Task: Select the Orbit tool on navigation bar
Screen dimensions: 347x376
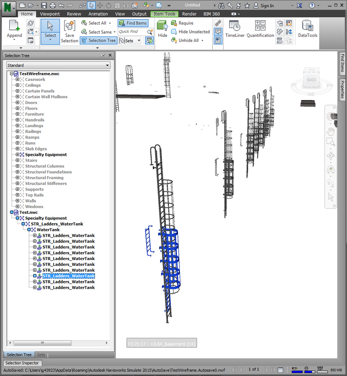Action: 331,155
